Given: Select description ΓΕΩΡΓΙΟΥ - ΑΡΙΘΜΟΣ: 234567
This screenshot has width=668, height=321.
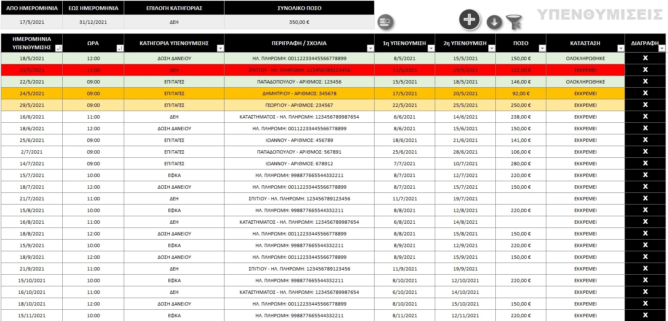Looking at the screenshot, I should [x=299, y=105].
